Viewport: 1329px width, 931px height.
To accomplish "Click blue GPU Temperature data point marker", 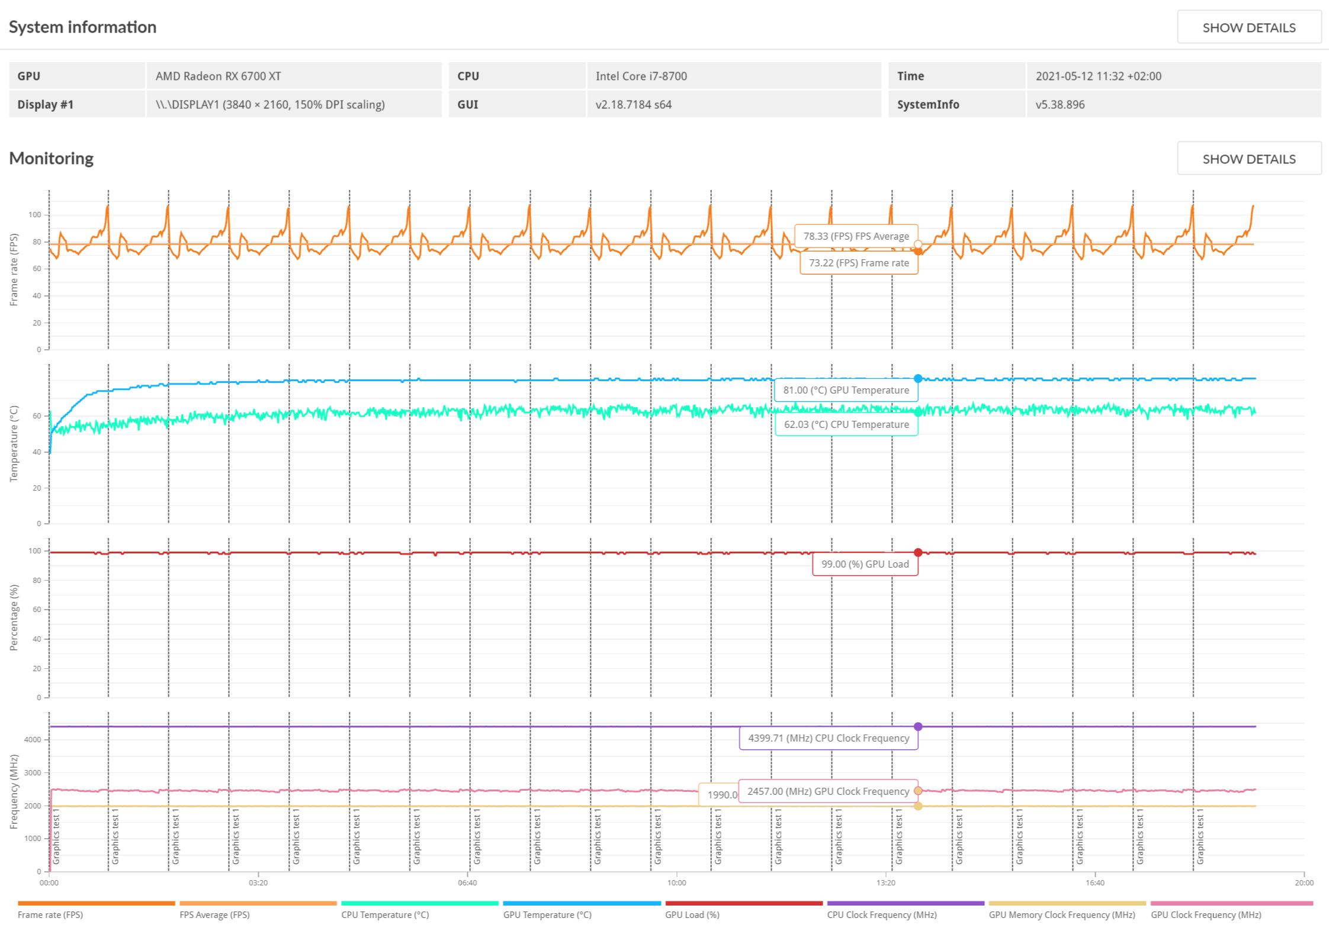I will coord(918,378).
